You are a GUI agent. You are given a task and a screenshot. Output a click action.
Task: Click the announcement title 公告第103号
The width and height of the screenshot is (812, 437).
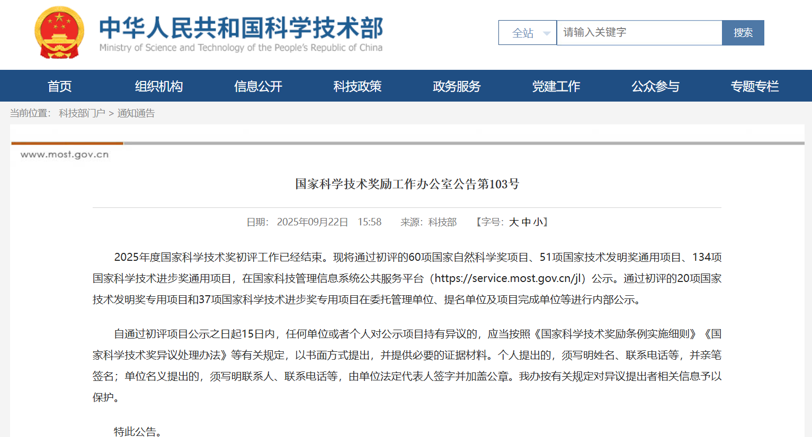[x=407, y=184]
